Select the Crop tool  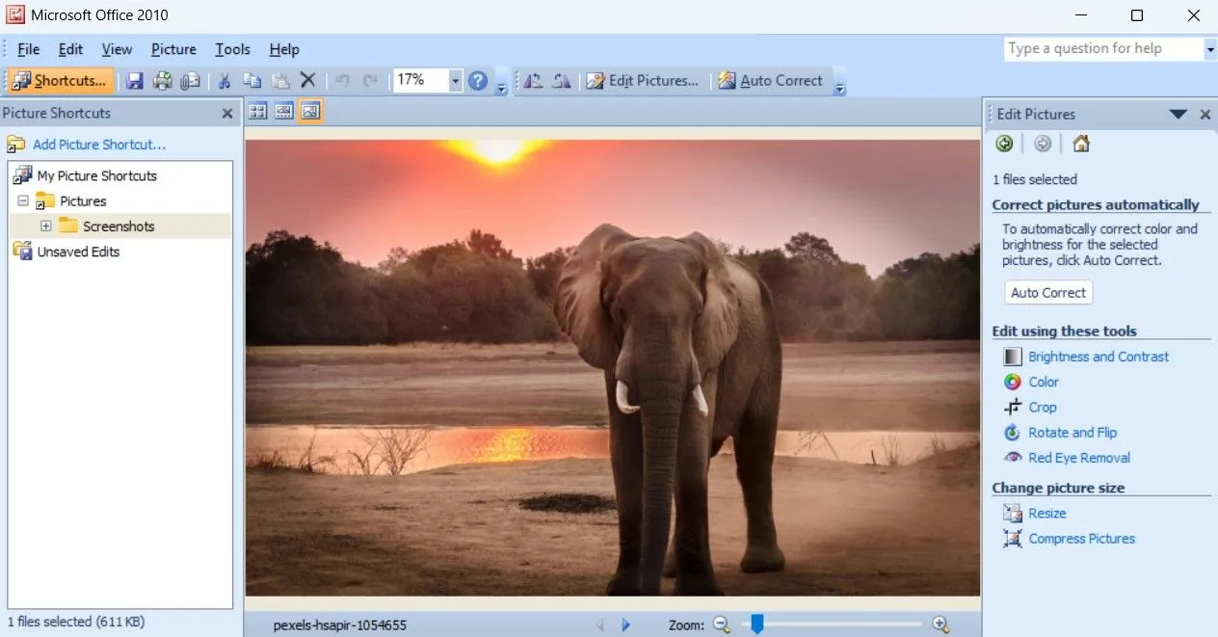click(x=1041, y=407)
